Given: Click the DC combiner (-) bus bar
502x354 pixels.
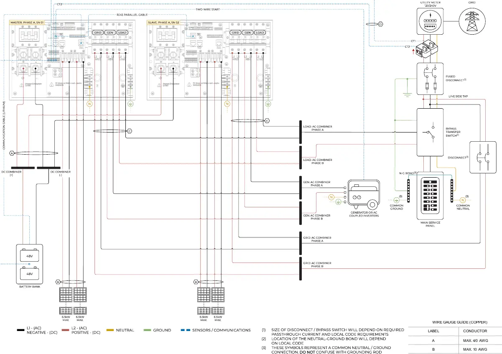Looking at the screenshot, I should 48,168.
